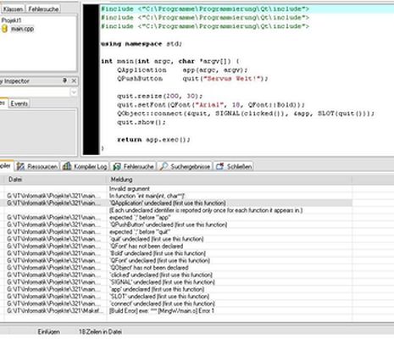
Task: Select the Projekt1 tree node
Action: point(11,20)
